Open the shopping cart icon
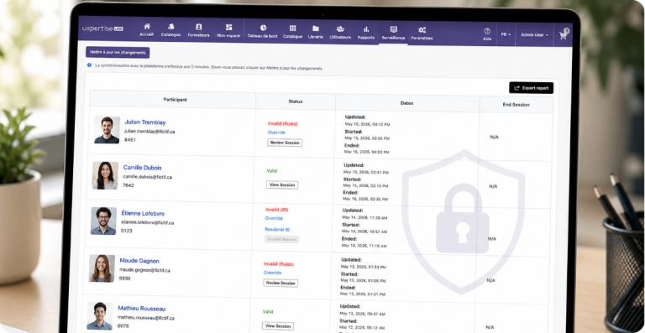The height and width of the screenshot is (333, 645). [x=564, y=34]
